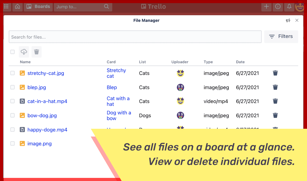The height and width of the screenshot is (181, 307).
Task: Click the video file icon beside cat-in-a-hat.mp4
Action: [22, 101]
